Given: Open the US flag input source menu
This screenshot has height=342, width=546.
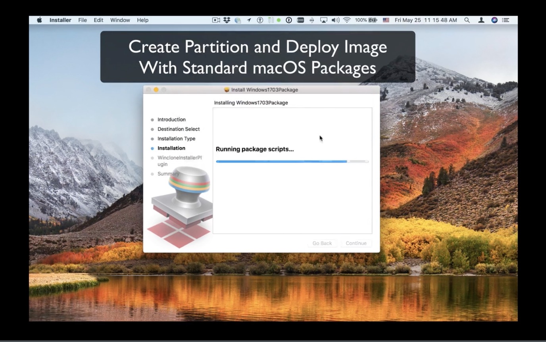Looking at the screenshot, I should tap(386, 20).
